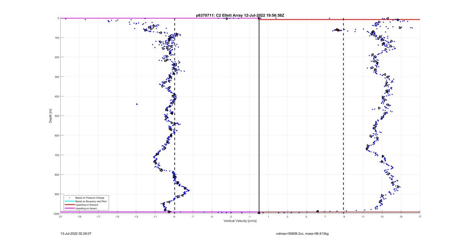Select positive x-axis tick label '5'
Screen dimensions: 464x240
[306, 216]
